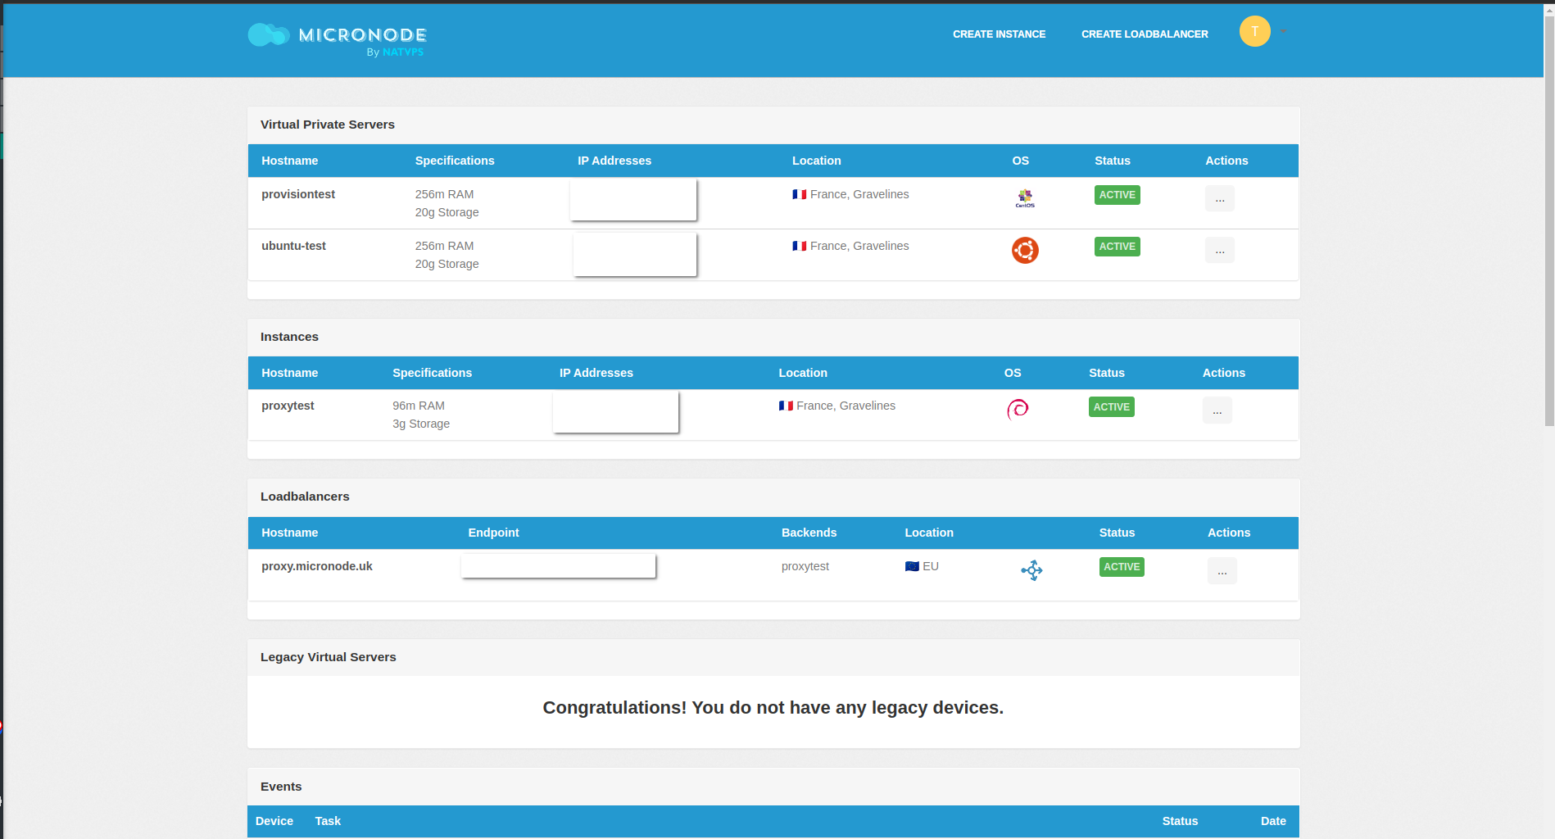Open Create Loadbalancer in the header

point(1145,34)
